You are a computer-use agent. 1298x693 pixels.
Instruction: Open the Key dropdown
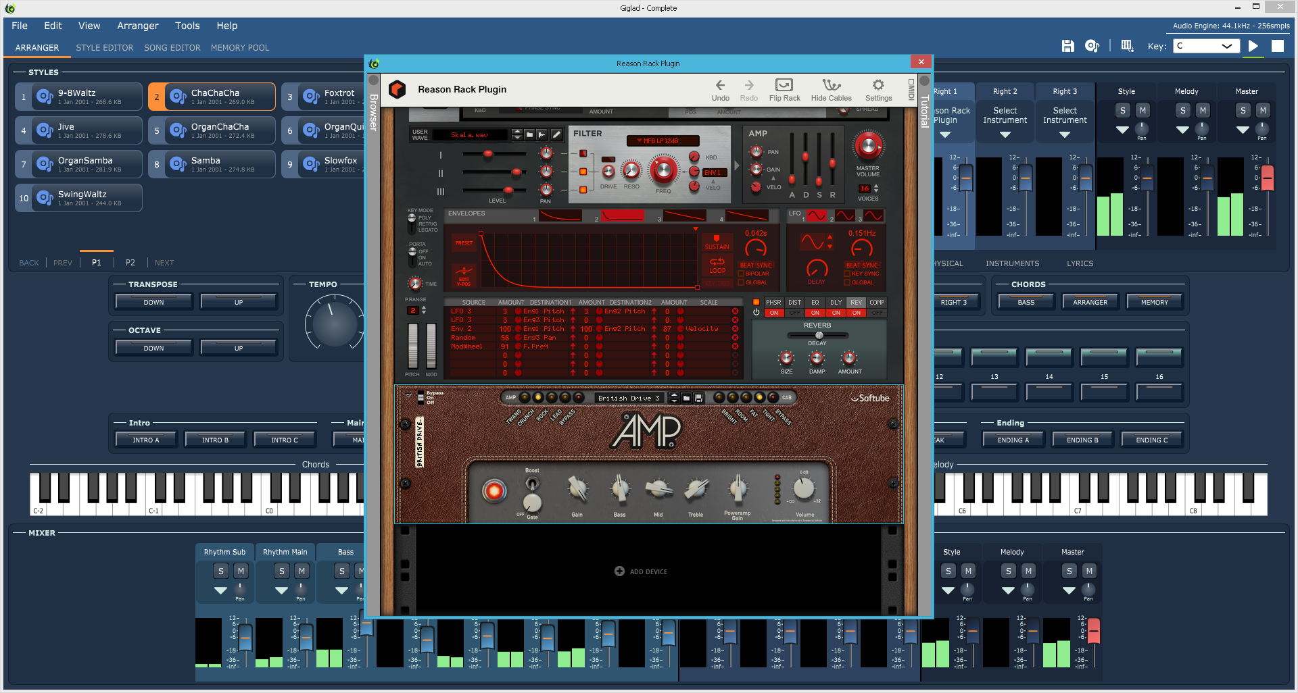pyautogui.click(x=1207, y=46)
